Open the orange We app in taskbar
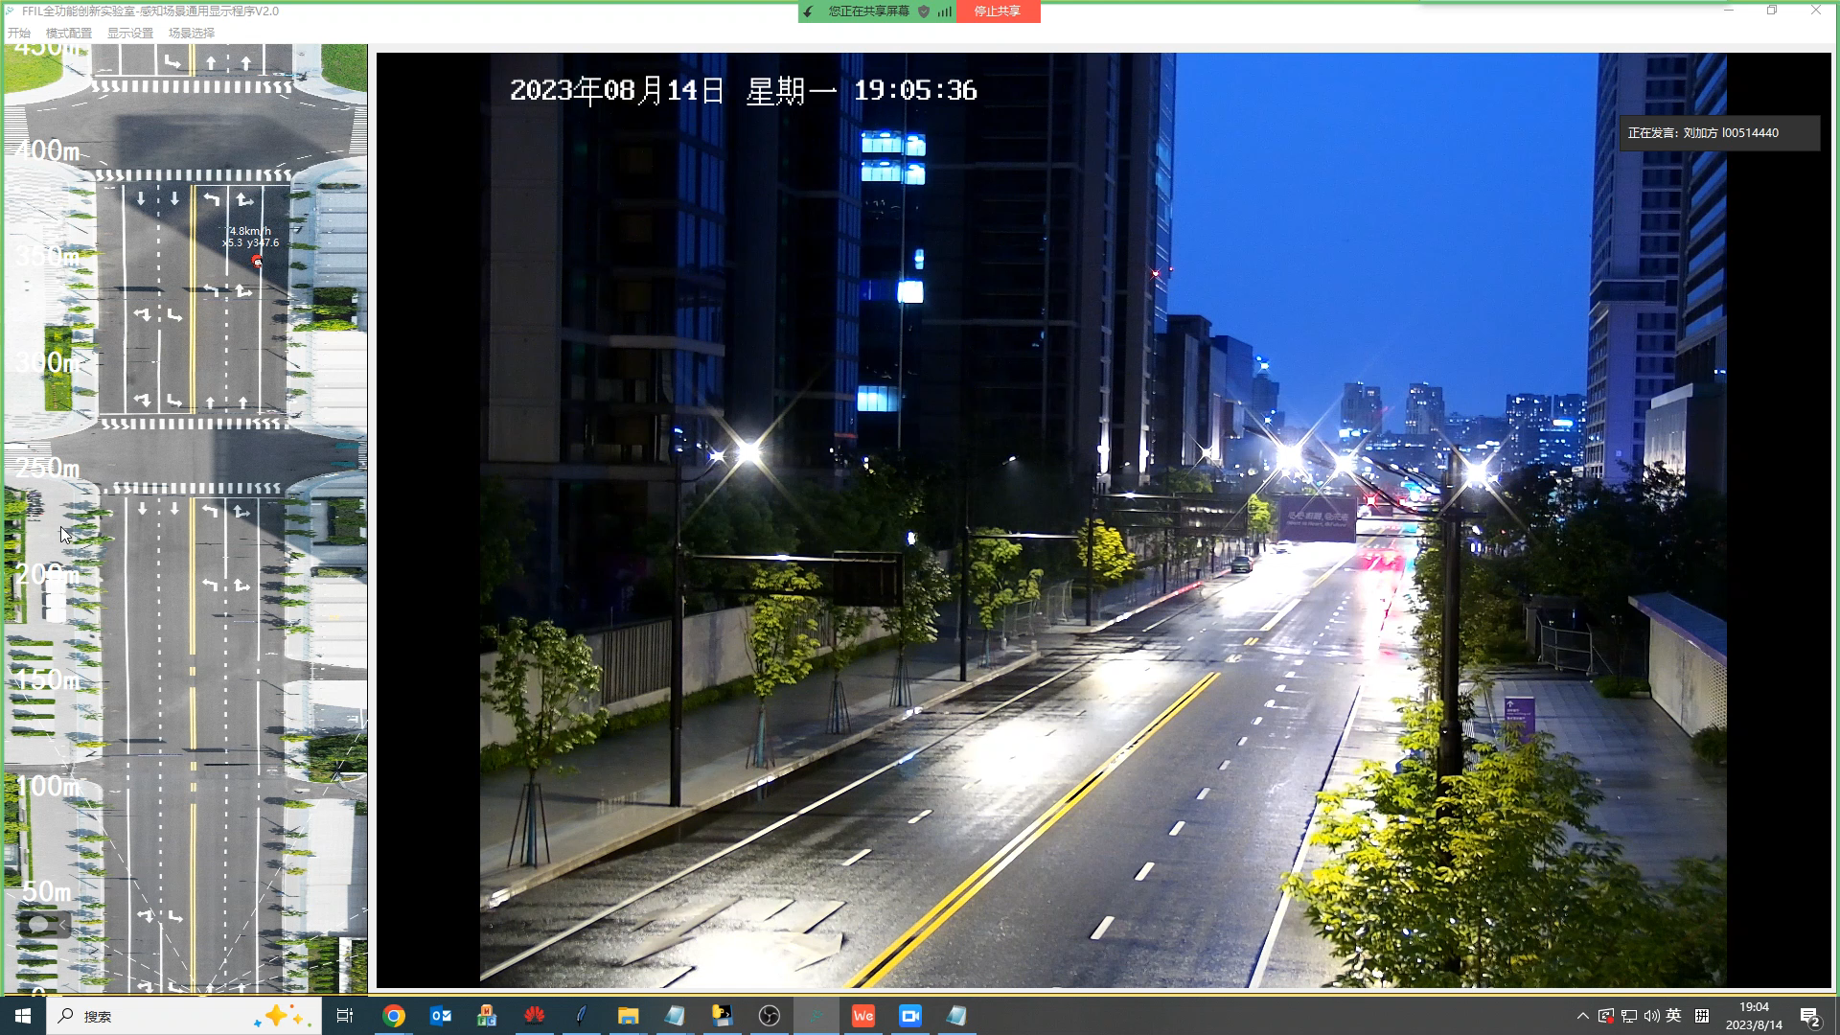This screenshot has height=1035, width=1840. coord(862,1016)
